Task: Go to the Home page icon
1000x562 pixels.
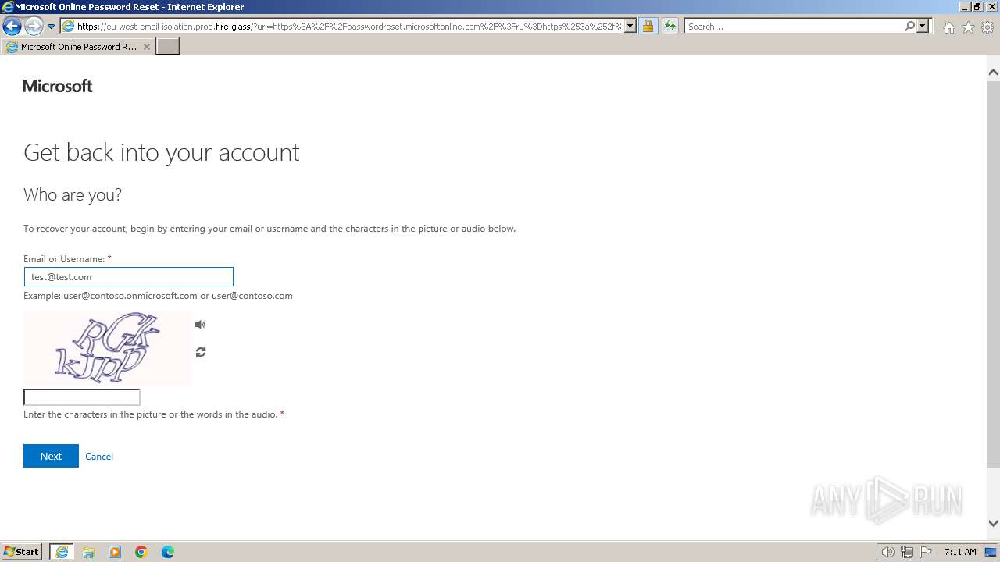Action: pos(948,27)
